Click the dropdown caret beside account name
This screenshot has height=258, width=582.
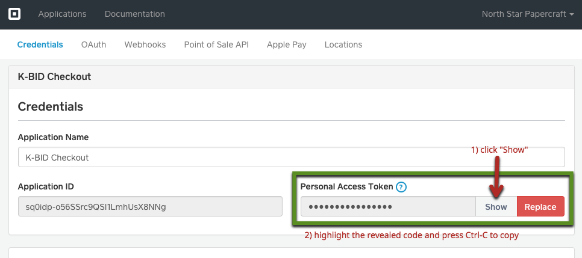point(572,14)
